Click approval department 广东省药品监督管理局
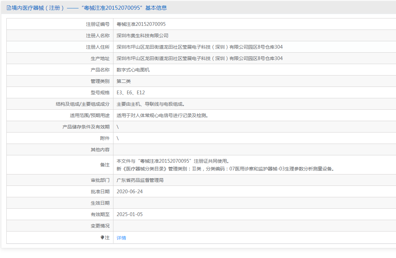 click(140, 180)
